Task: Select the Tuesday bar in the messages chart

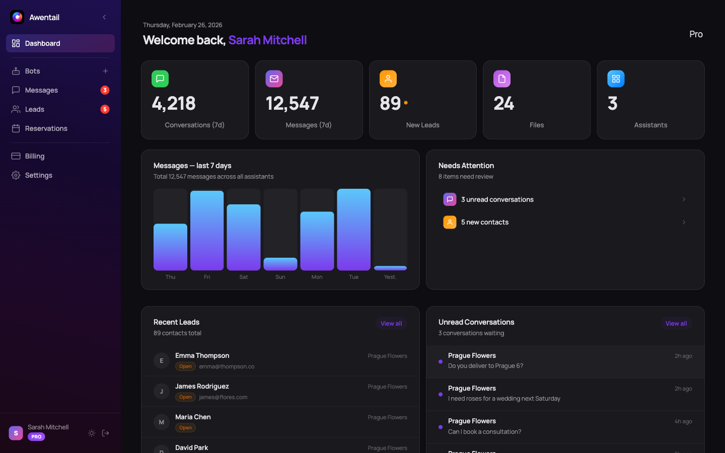Action: 353,229
